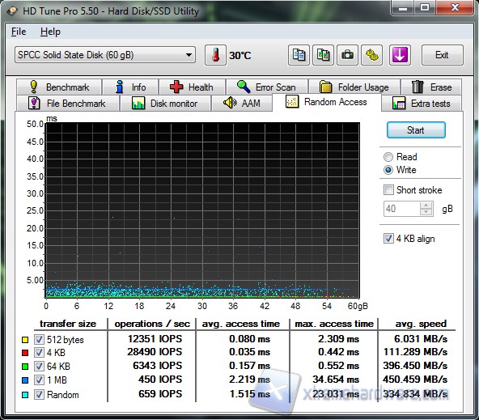Click inside the random access scatter graph
The width and height of the screenshot is (479, 420).
point(202,210)
